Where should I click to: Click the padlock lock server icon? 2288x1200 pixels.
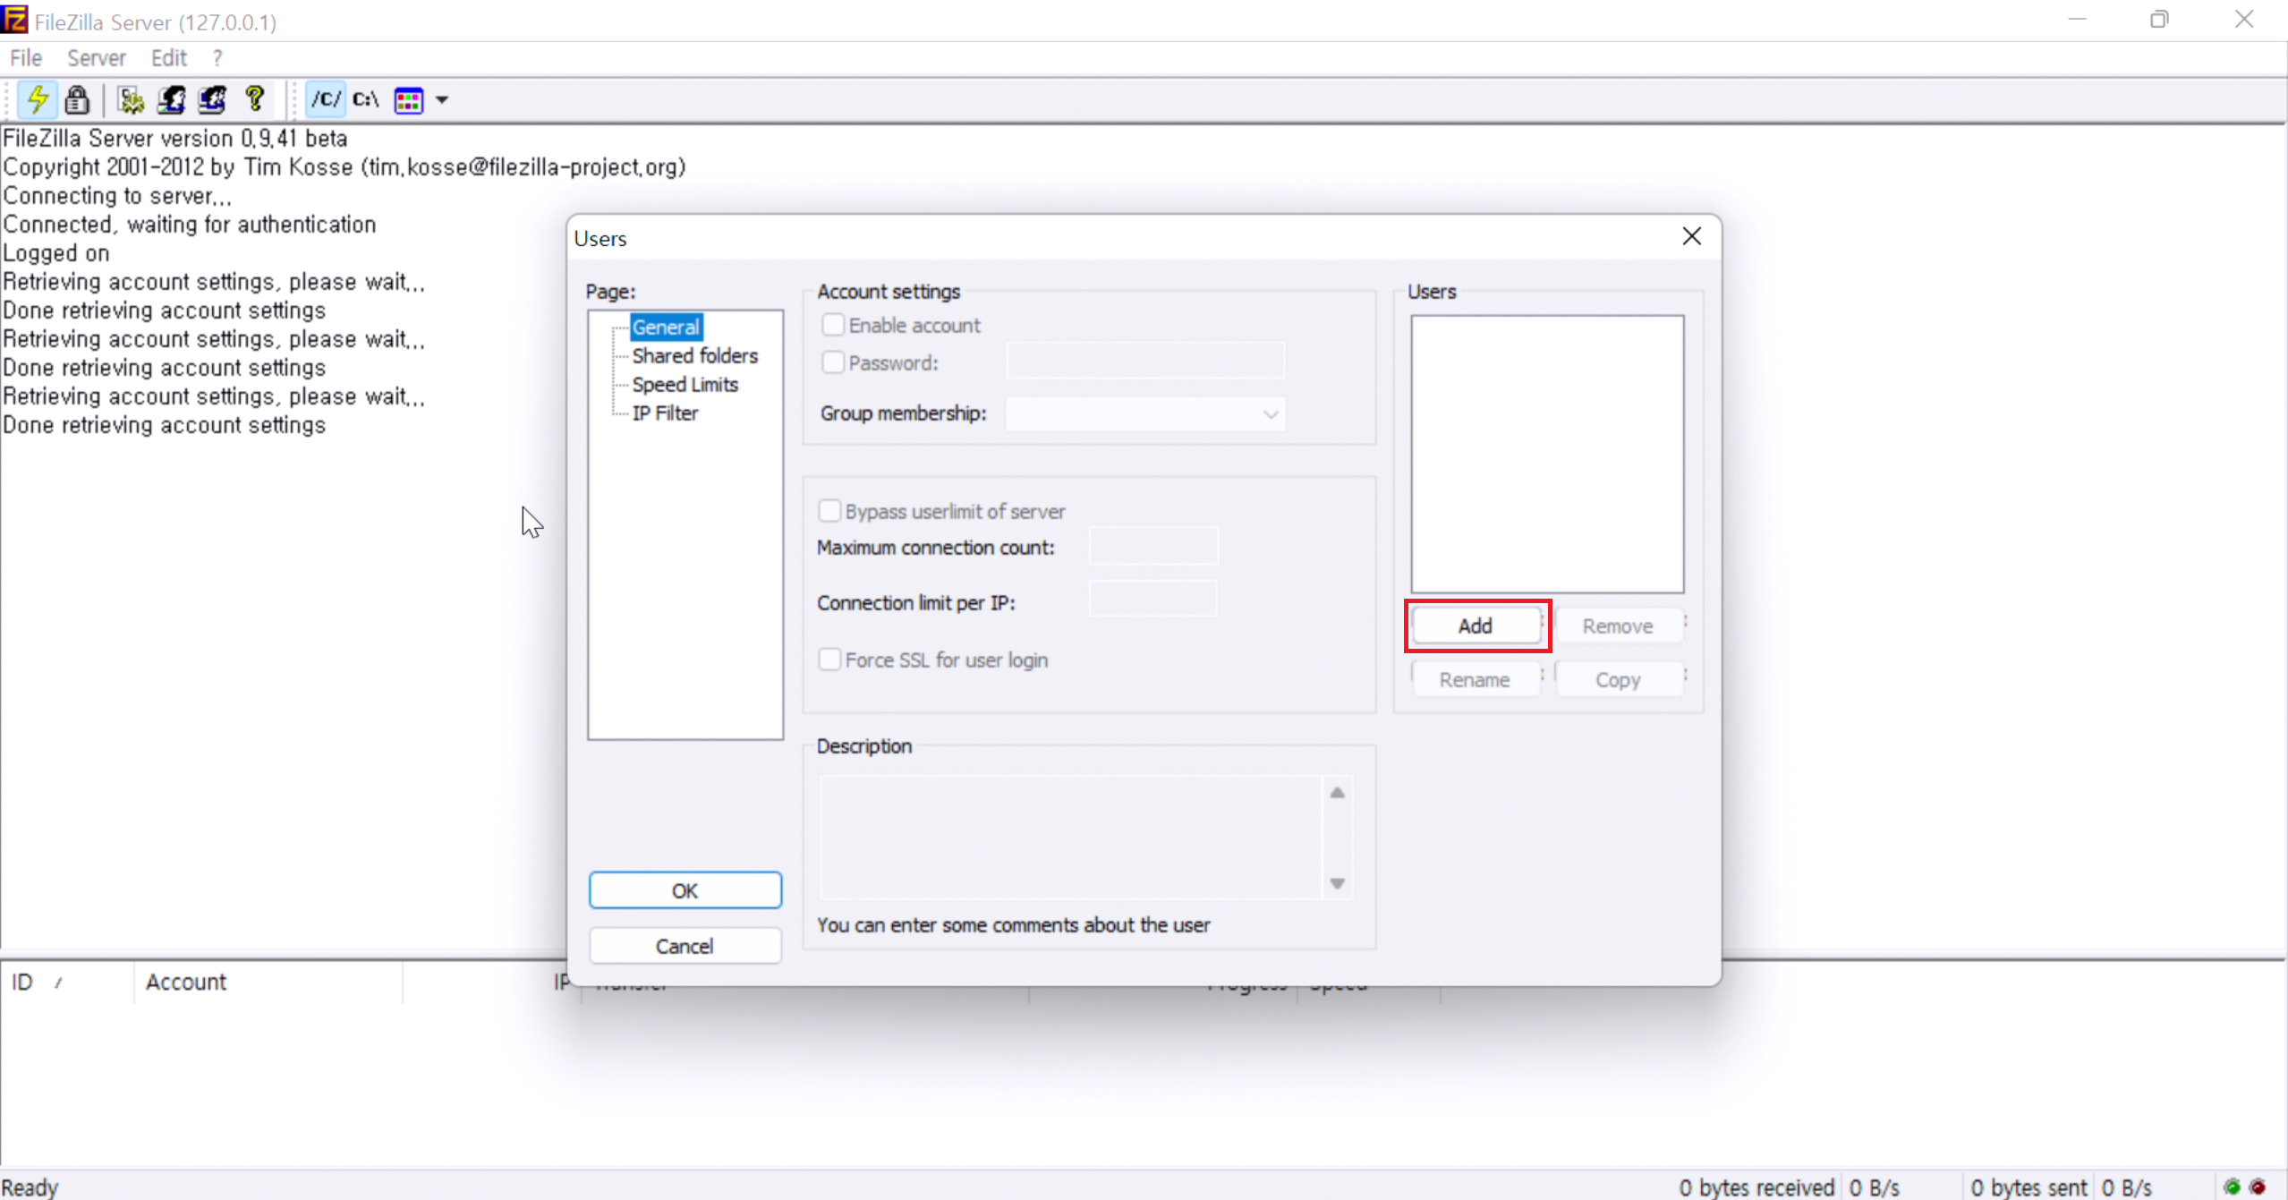[78, 99]
